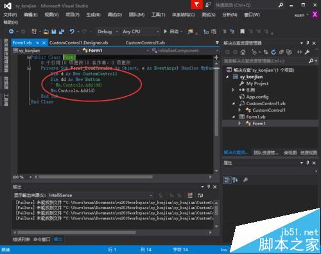Open the Any CPU platform dropdown
Image resolution: width=321 pixels, height=254 pixels.
tap(158, 32)
